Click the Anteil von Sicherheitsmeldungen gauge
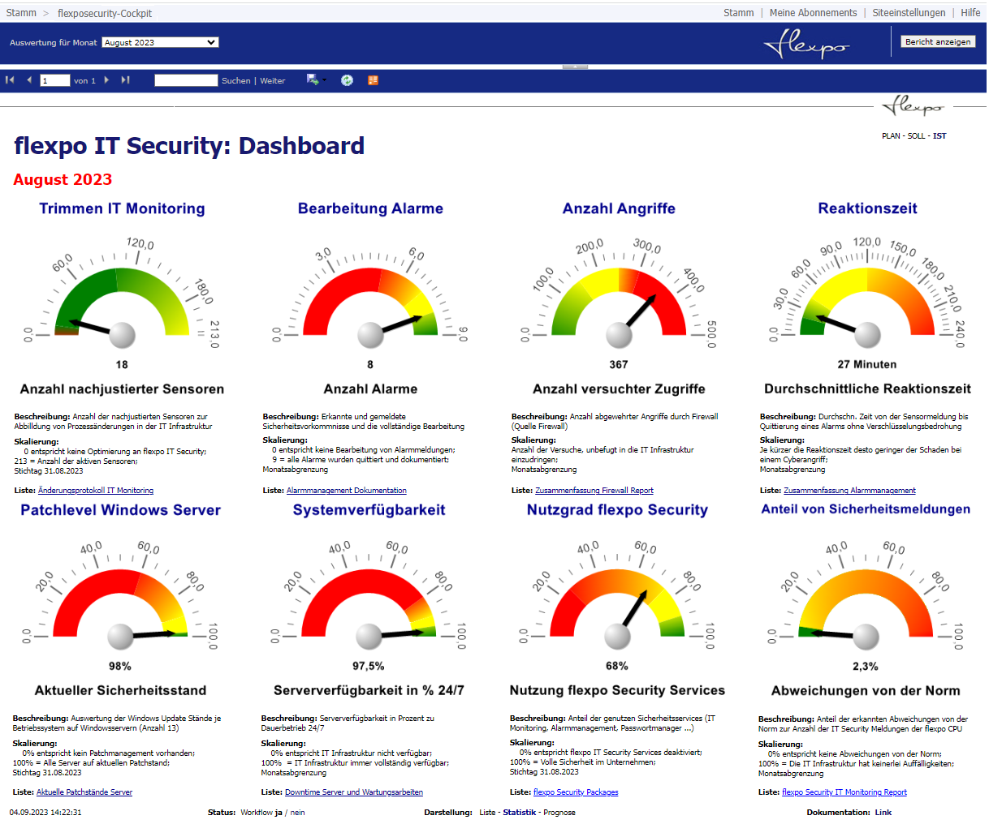Viewport: 989px width, 824px height. (x=866, y=595)
